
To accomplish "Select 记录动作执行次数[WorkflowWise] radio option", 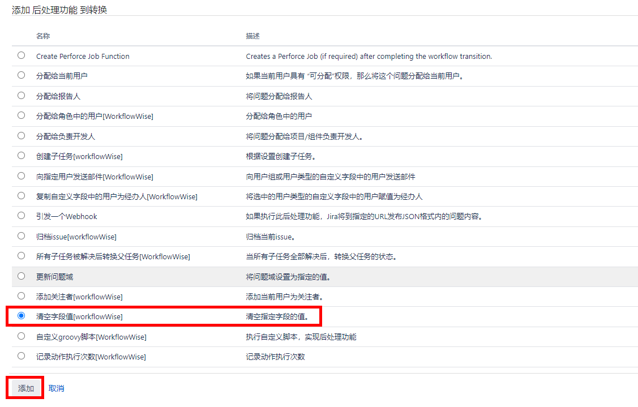I will click(22, 356).
